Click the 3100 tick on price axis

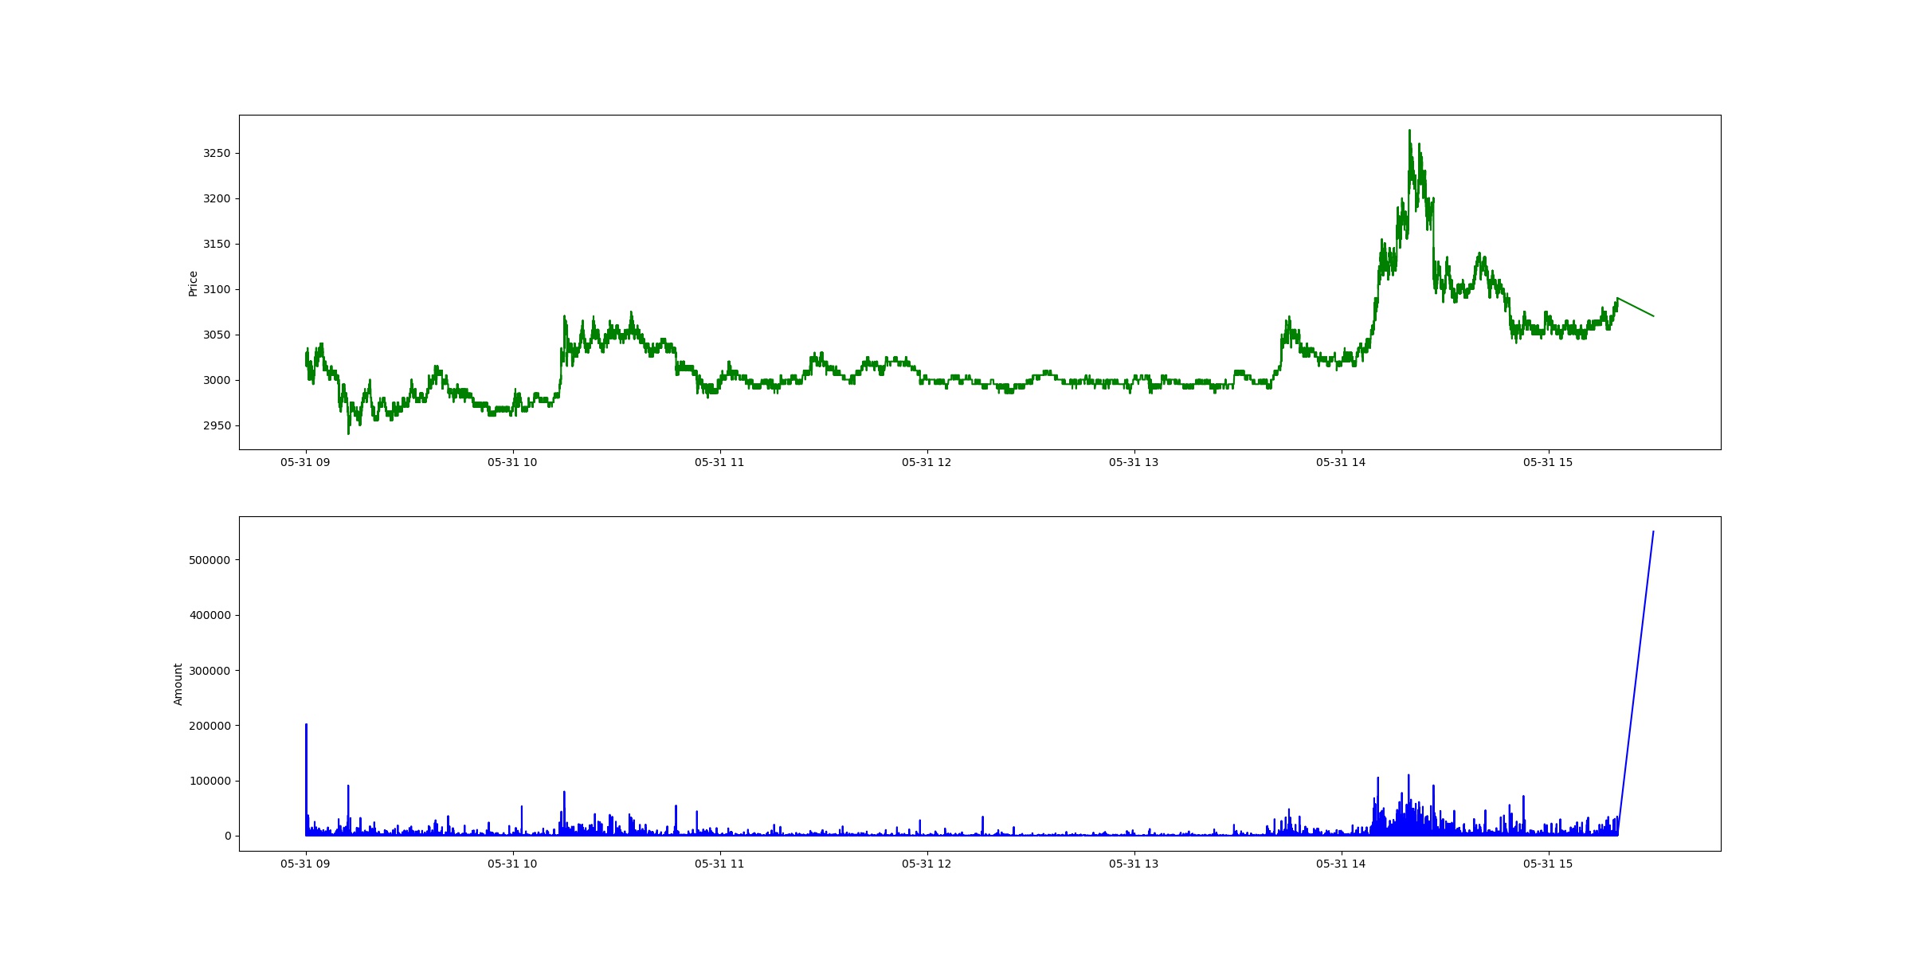tap(217, 289)
